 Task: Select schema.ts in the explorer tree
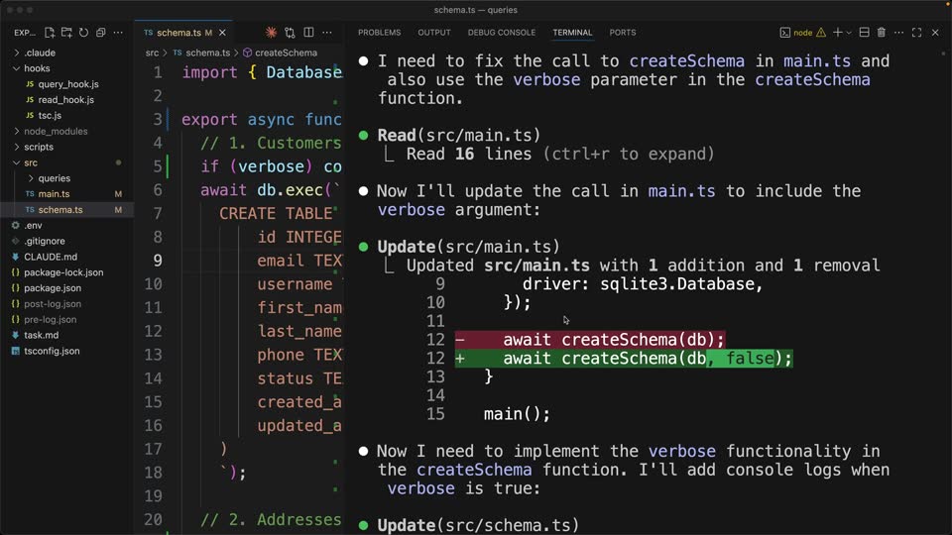(x=66, y=210)
